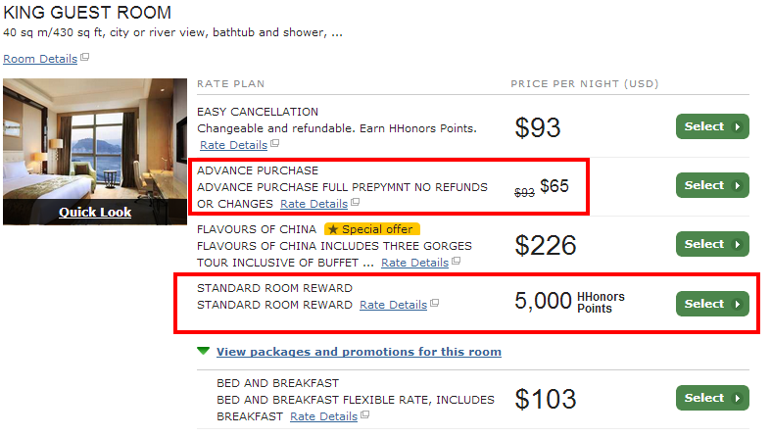Select the $103 Bed and Breakfast rate

(x=712, y=398)
